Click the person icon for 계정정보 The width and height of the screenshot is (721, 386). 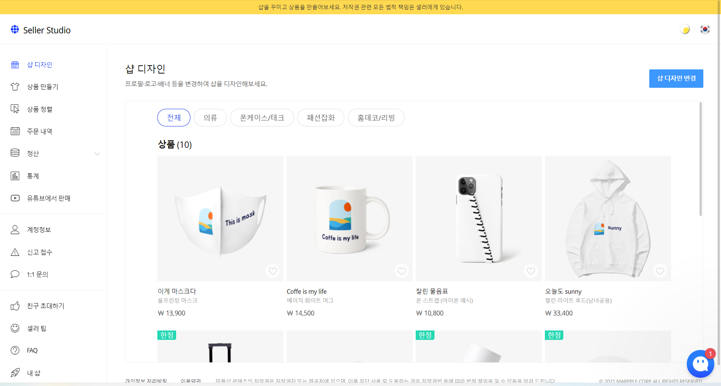coord(15,230)
